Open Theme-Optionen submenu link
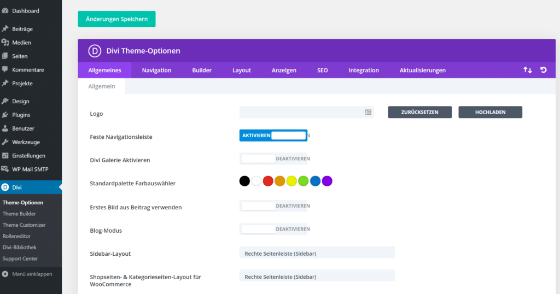The width and height of the screenshot is (560, 294). tap(23, 202)
